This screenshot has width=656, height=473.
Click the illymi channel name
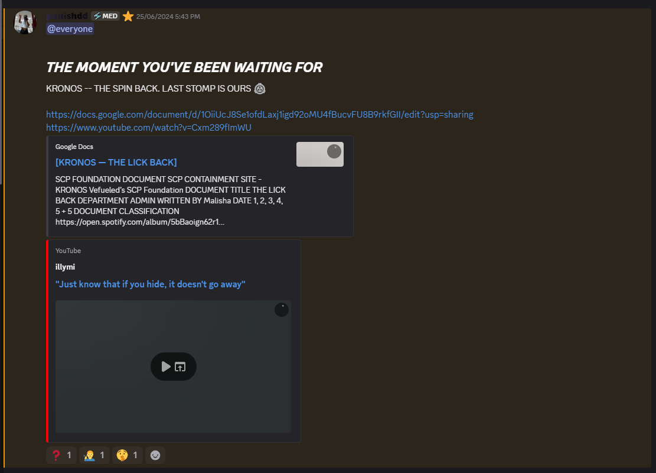[x=65, y=267]
